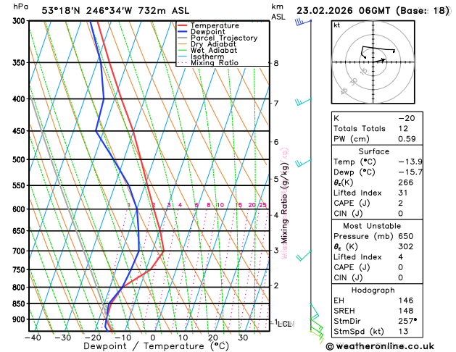Click the 'Surface' section heading
456x352 pixels.
[373, 151]
